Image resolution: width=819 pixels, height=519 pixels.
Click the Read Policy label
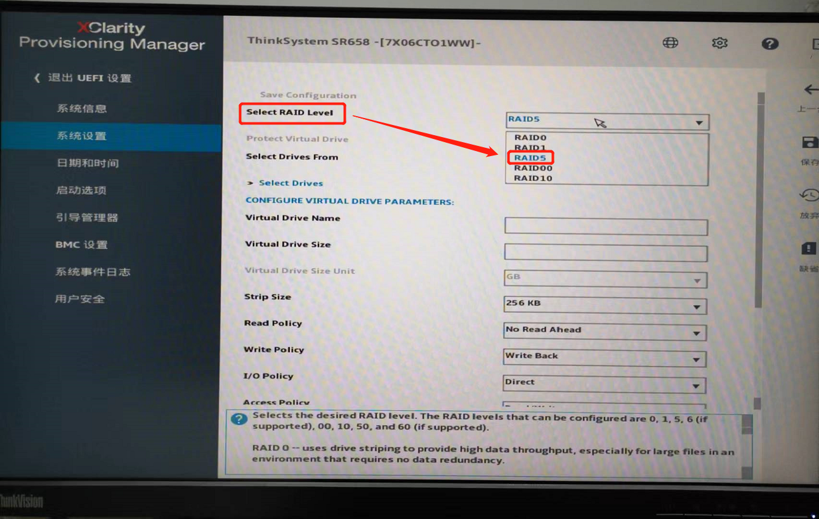273,323
